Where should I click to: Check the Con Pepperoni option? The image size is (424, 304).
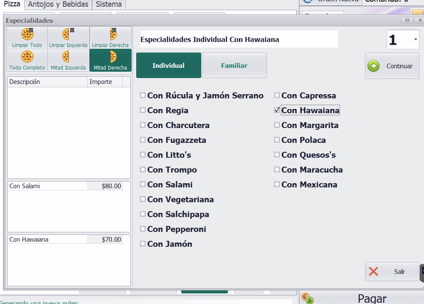143,229
